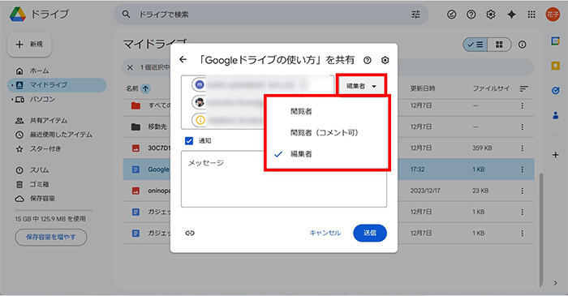Toggle the 通知 checkbox
568x296 pixels.
click(x=189, y=141)
